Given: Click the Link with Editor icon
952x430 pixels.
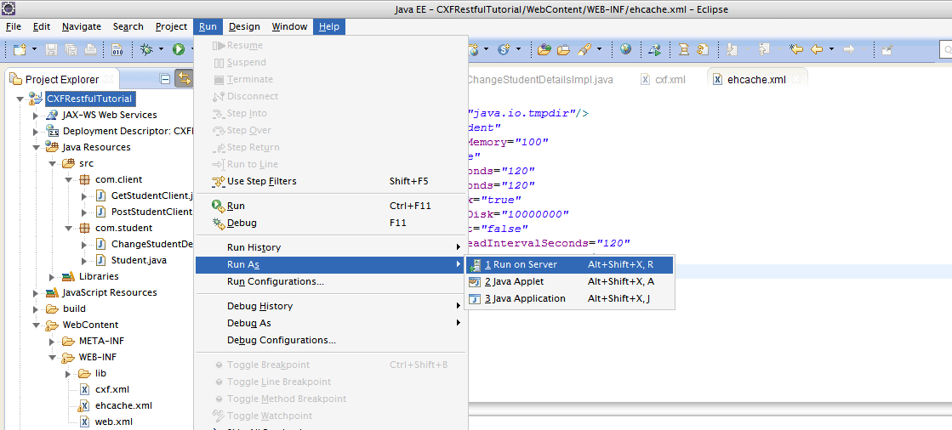Looking at the screenshot, I should pyautogui.click(x=183, y=79).
